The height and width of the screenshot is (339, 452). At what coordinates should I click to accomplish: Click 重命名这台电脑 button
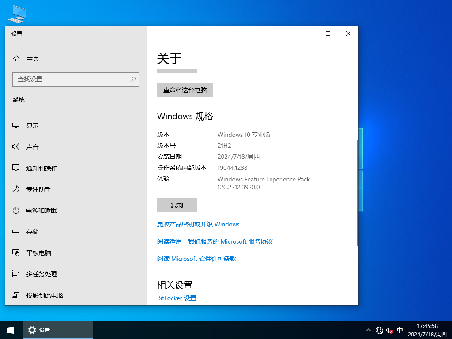(x=185, y=90)
